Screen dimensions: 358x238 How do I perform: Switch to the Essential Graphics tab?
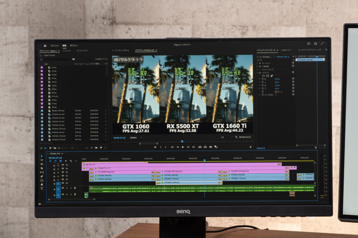(309, 50)
